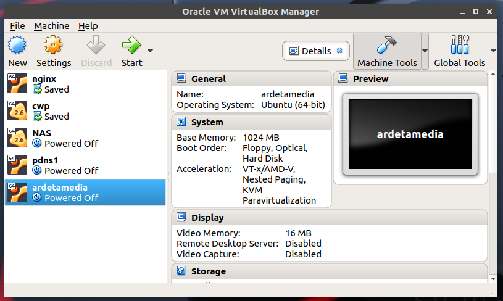
Task: Open Global Tools toolbox icon
Action: click(x=459, y=45)
